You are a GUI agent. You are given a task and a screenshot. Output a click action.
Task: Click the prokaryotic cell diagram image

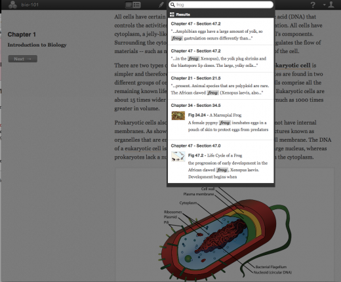pyautogui.click(x=224, y=233)
